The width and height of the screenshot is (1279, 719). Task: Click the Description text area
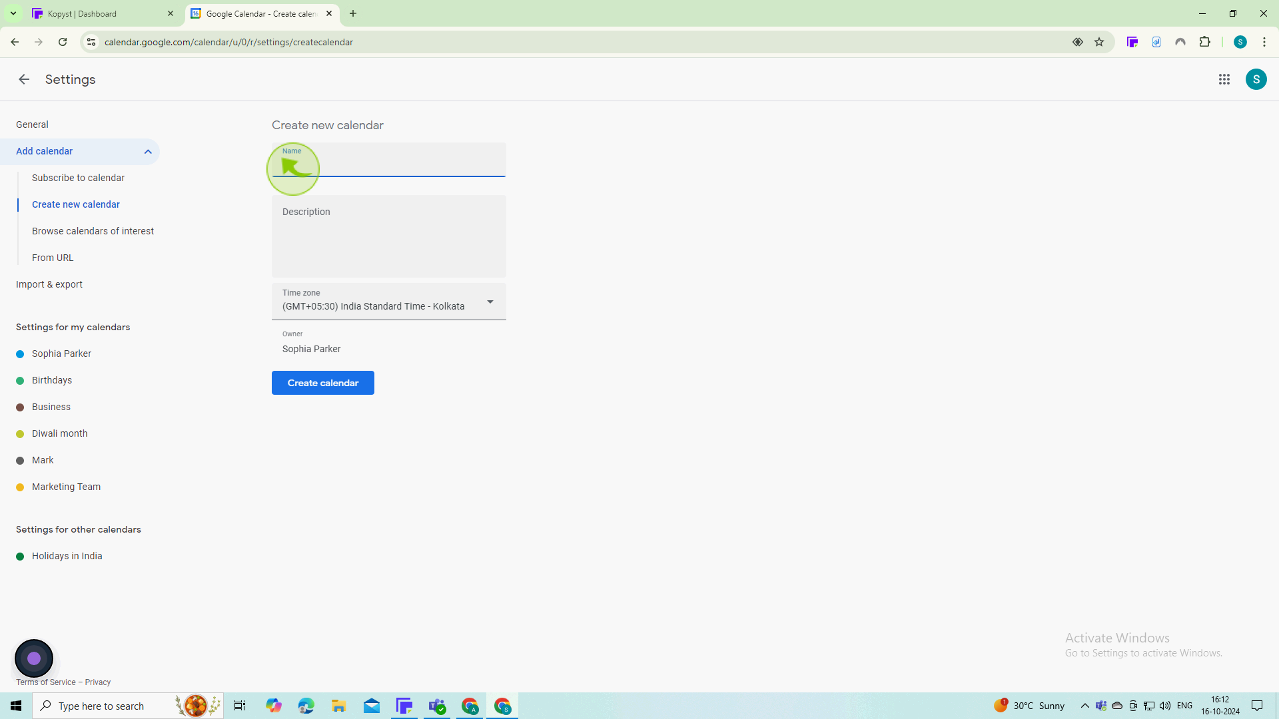[389, 236]
